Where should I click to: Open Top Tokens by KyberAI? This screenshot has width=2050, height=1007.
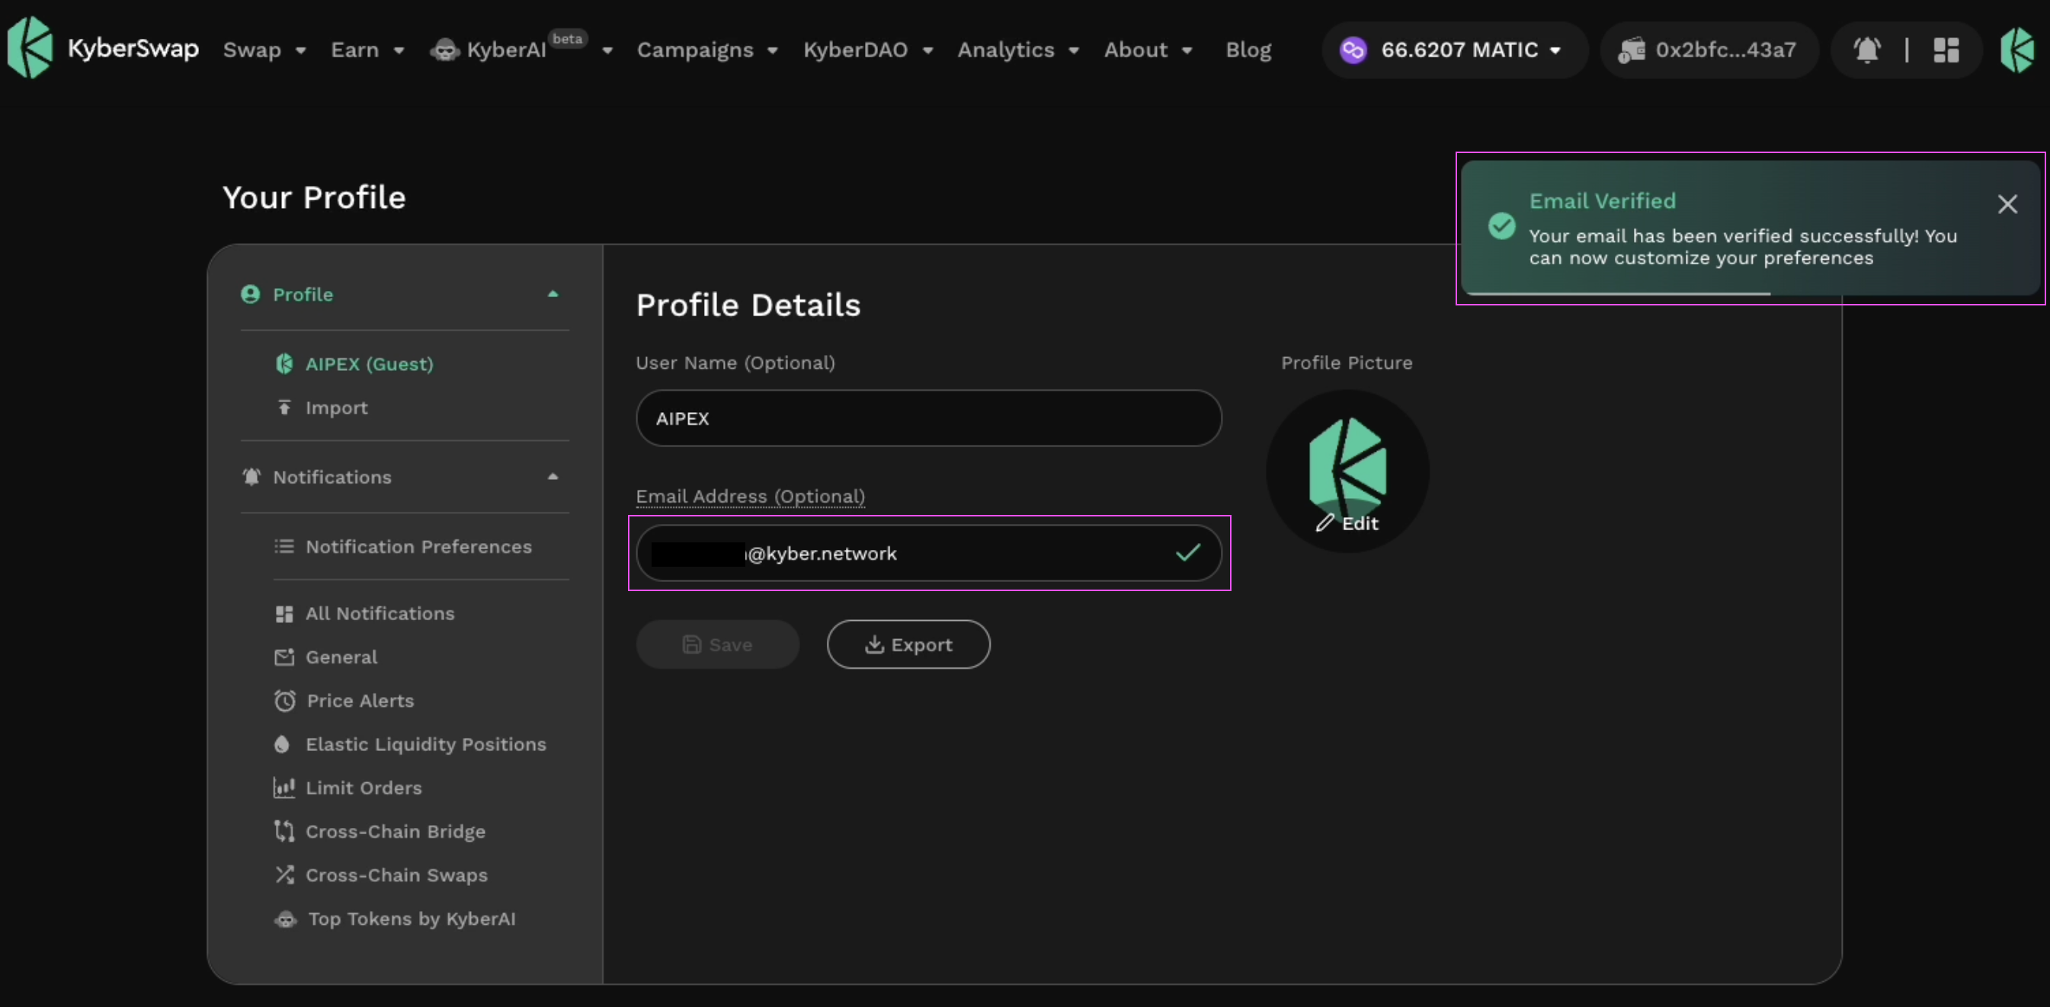point(411,919)
